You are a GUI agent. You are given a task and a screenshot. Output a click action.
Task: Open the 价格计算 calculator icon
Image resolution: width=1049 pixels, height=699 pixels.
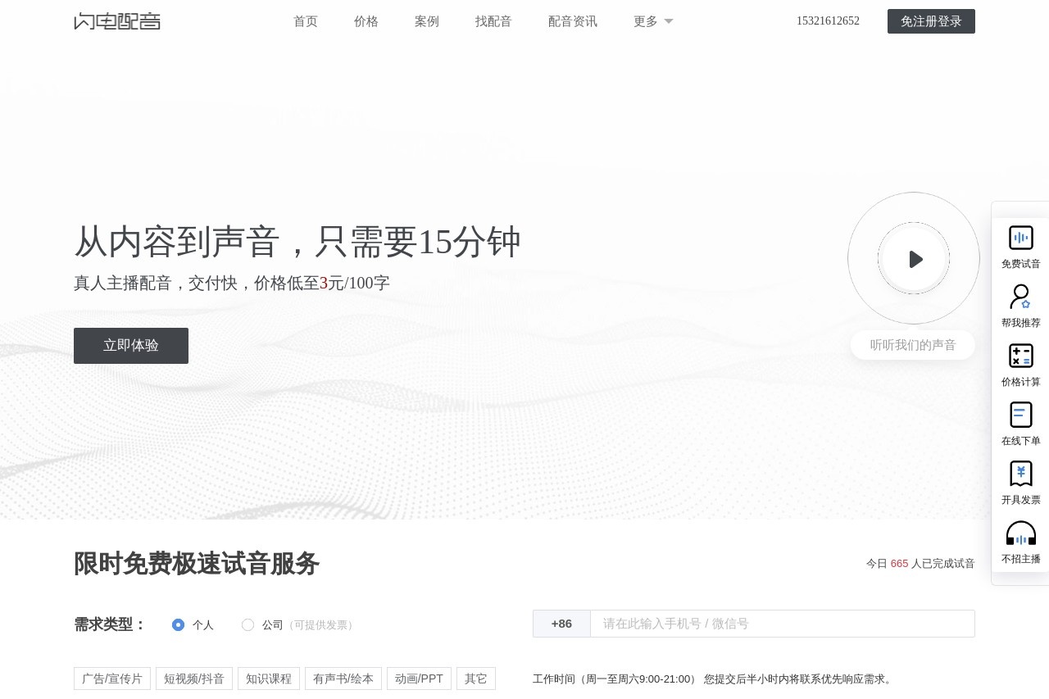point(1021,361)
